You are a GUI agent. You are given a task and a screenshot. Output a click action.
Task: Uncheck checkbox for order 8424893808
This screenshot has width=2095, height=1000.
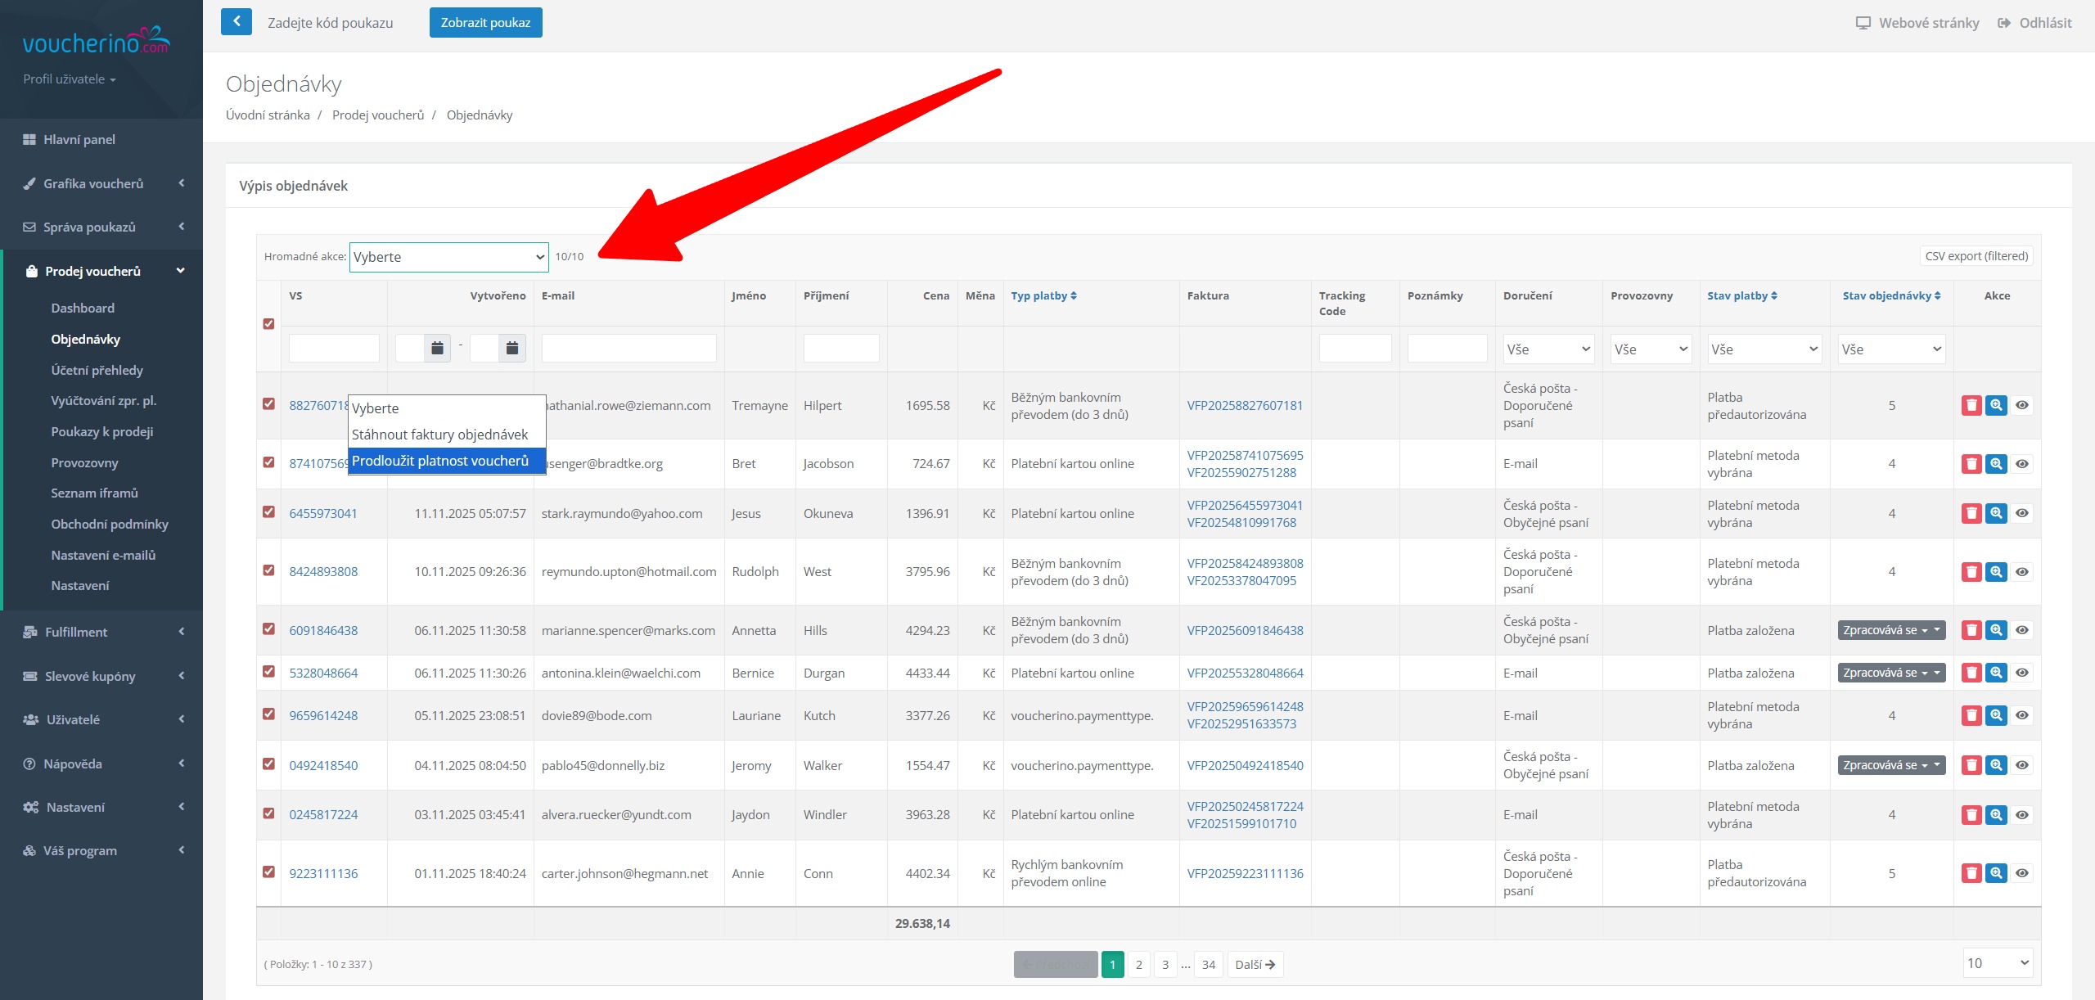268,570
